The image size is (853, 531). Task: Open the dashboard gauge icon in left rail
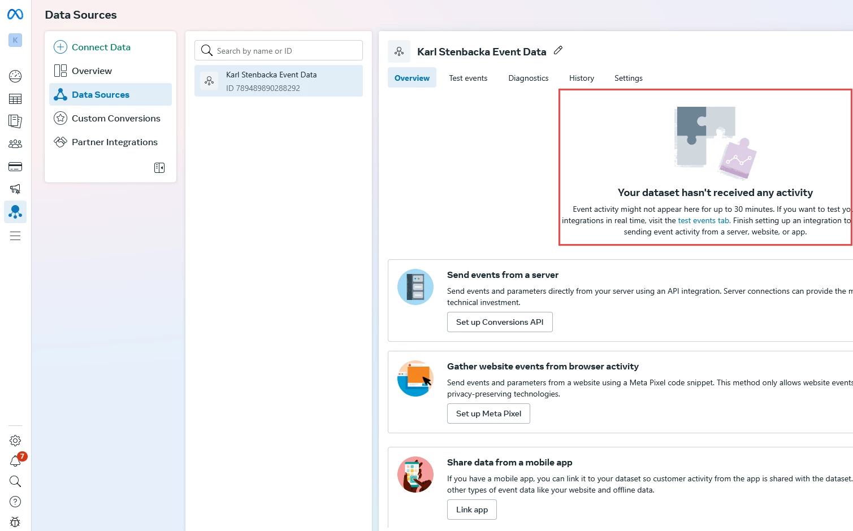tap(15, 76)
